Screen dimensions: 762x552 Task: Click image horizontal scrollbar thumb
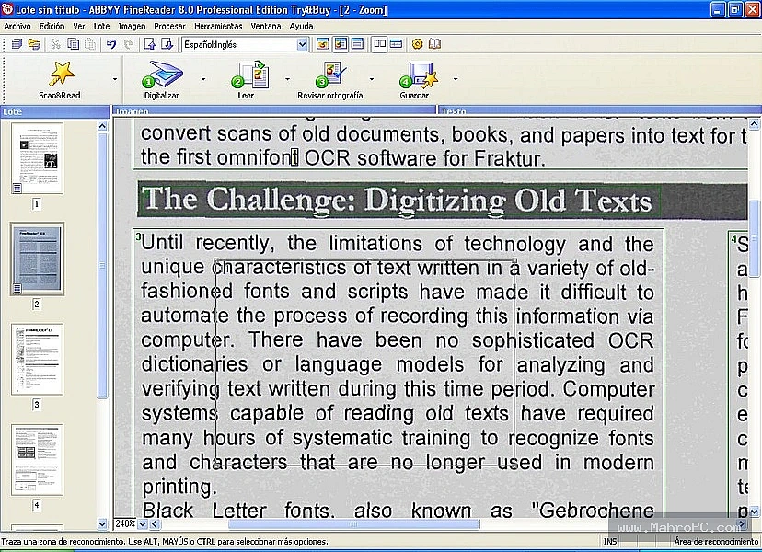tap(353, 524)
